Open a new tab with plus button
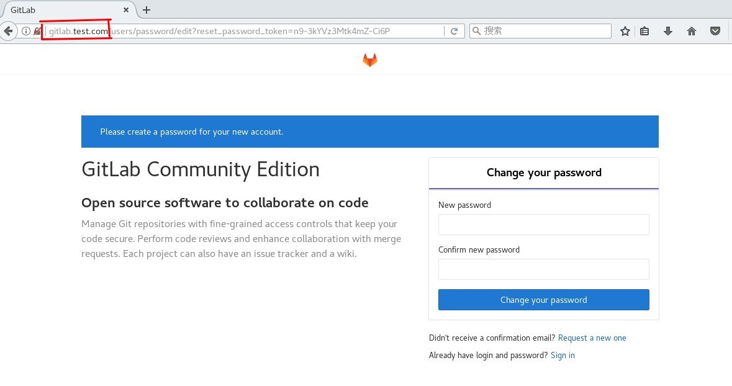 (x=147, y=10)
